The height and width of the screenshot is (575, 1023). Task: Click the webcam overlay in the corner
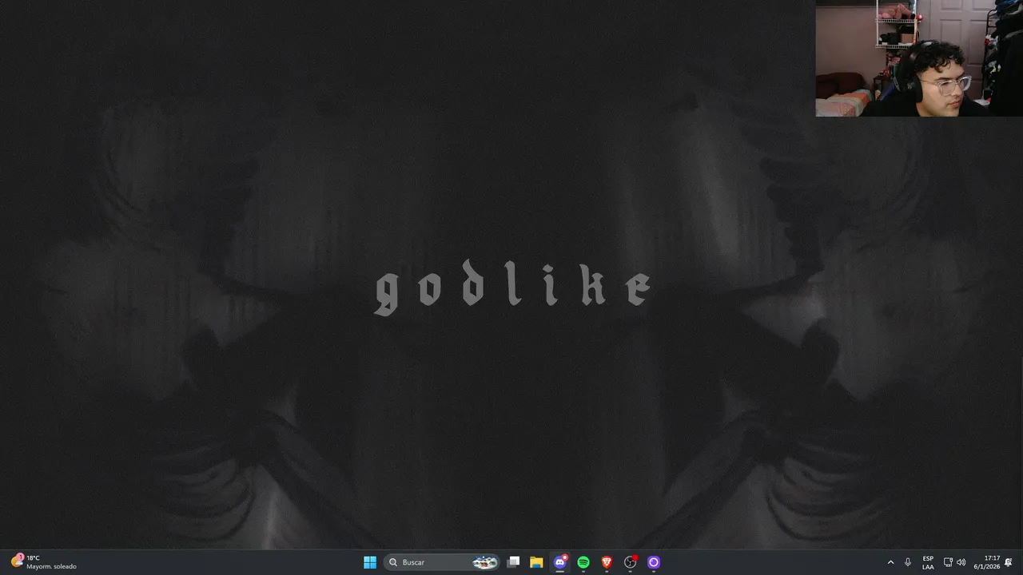[919, 58]
